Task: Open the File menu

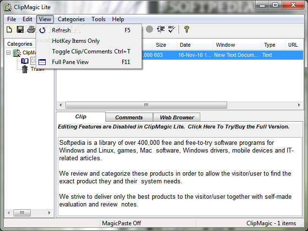Action: (12, 19)
